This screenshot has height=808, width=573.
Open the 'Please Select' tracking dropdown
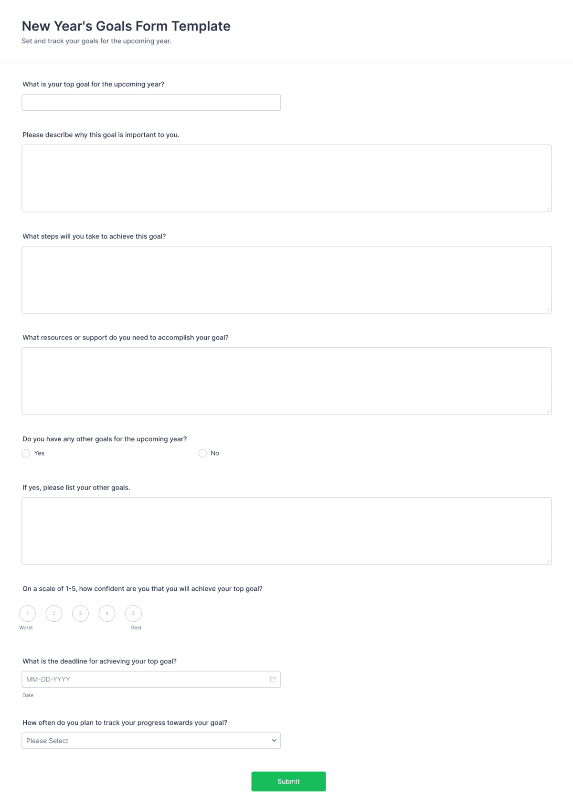151,740
